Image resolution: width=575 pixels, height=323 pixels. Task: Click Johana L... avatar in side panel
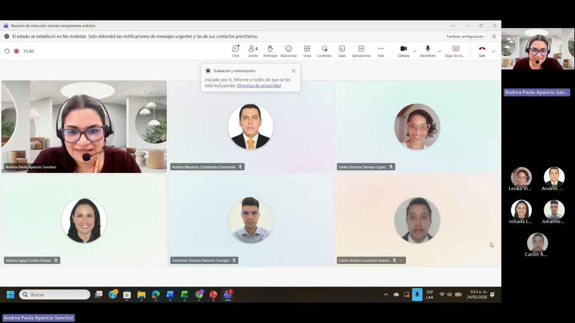pos(521,210)
